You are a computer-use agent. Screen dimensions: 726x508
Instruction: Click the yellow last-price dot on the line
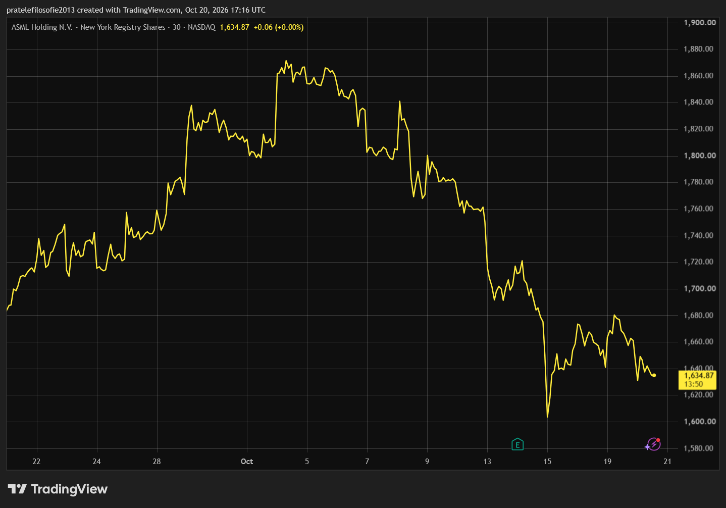tap(654, 375)
